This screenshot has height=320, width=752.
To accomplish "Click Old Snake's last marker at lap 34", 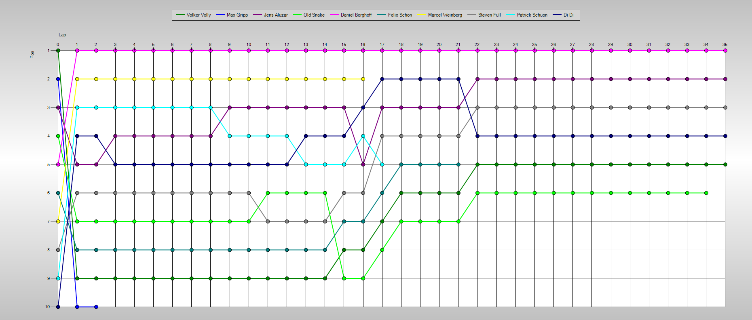I will pyautogui.click(x=706, y=193).
